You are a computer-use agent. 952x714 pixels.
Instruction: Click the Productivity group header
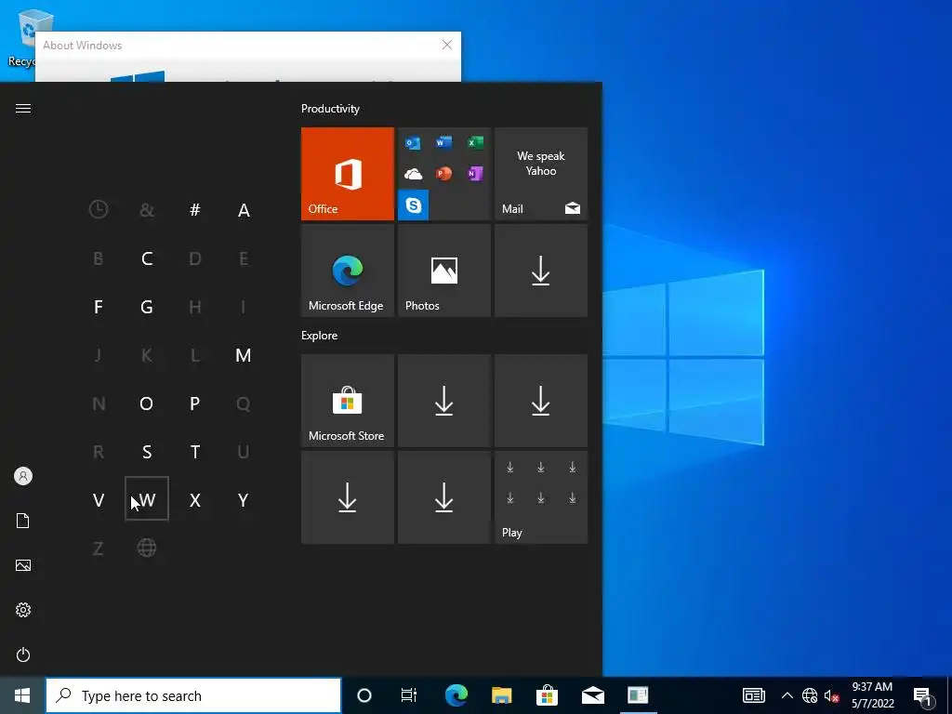[330, 109]
